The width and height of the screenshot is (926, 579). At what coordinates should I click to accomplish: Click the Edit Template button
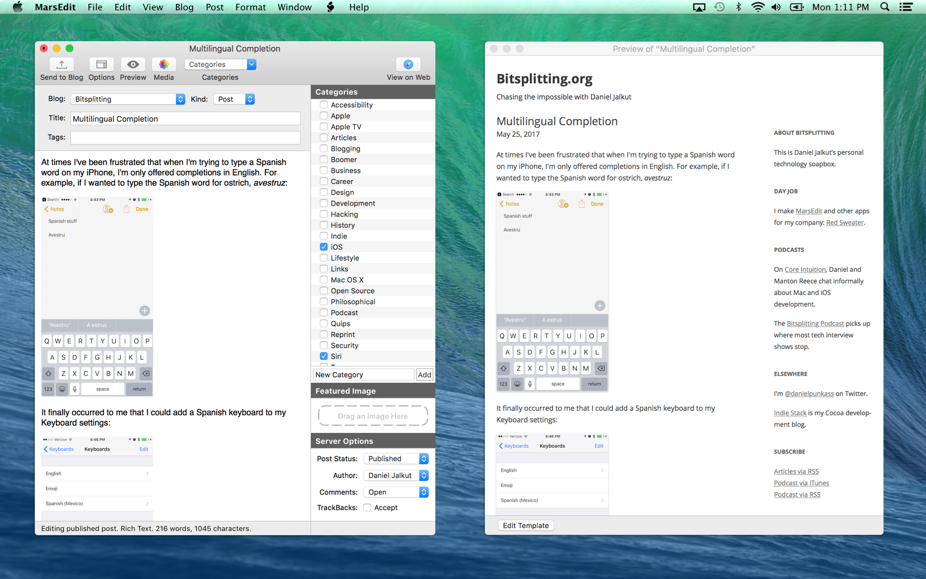coord(526,525)
